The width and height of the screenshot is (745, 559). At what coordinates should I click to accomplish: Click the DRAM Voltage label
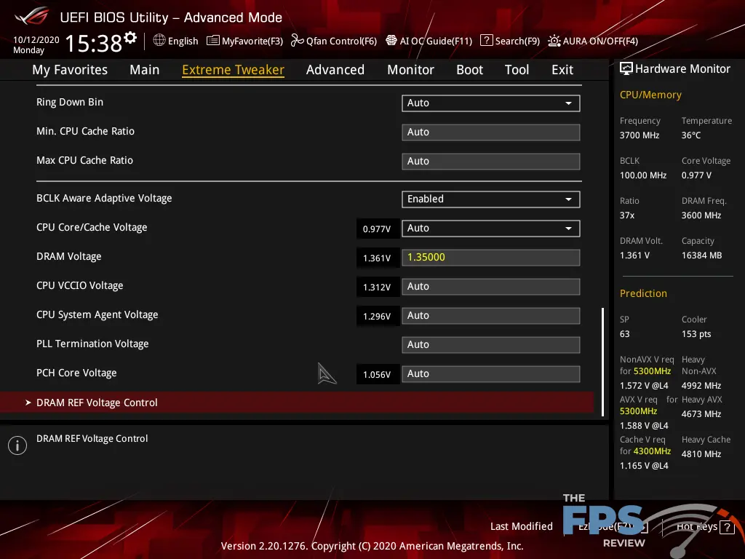pyautogui.click(x=69, y=257)
